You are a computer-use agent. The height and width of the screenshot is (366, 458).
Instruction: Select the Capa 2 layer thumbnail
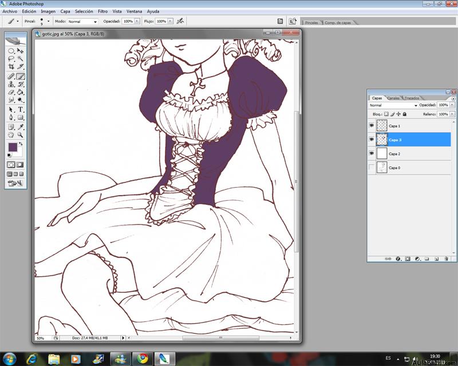pyautogui.click(x=382, y=153)
